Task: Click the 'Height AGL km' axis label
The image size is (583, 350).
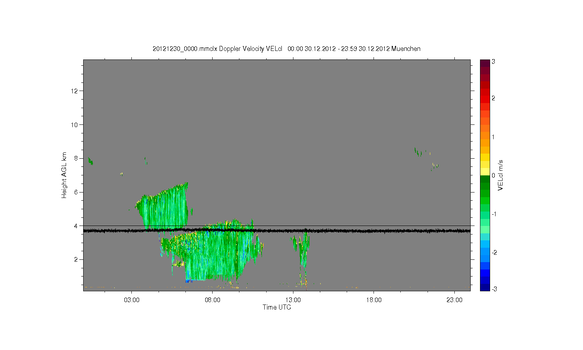Action: pyautogui.click(x=64, y=175)
